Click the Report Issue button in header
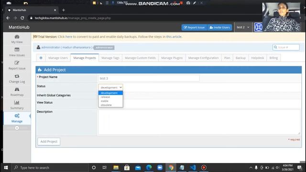Image resolution: width=306 pixels, height=172 pixels. coord(194,28)
